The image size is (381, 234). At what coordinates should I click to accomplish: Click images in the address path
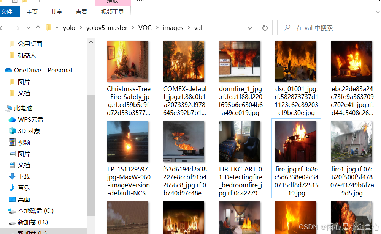(x=173, y=28)
